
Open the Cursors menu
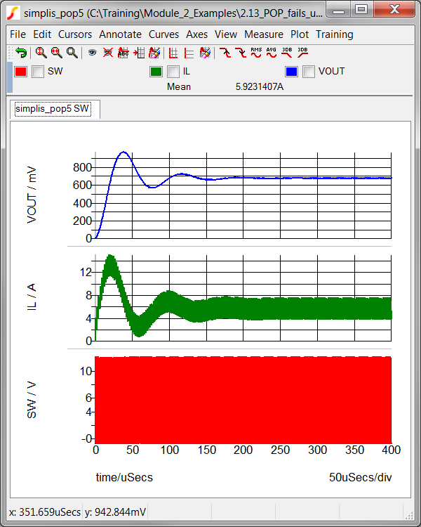tap(75, 34)
